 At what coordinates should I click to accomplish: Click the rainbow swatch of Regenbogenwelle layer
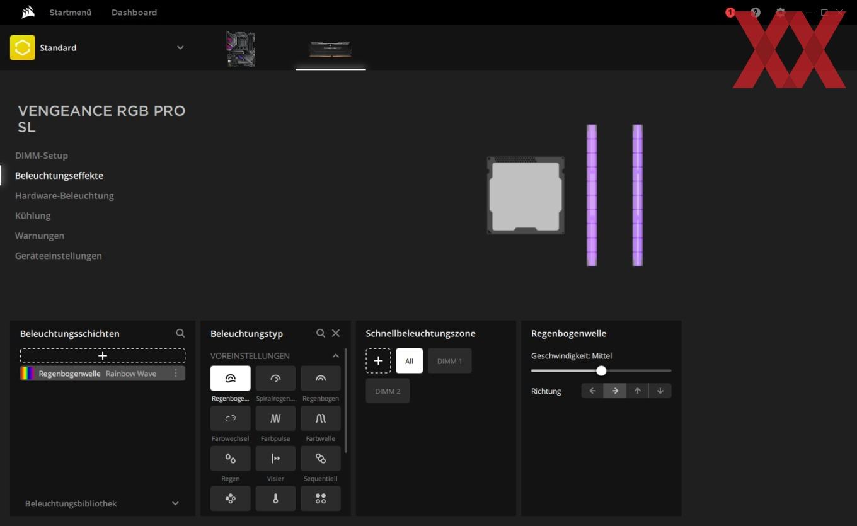pos(28,374)
